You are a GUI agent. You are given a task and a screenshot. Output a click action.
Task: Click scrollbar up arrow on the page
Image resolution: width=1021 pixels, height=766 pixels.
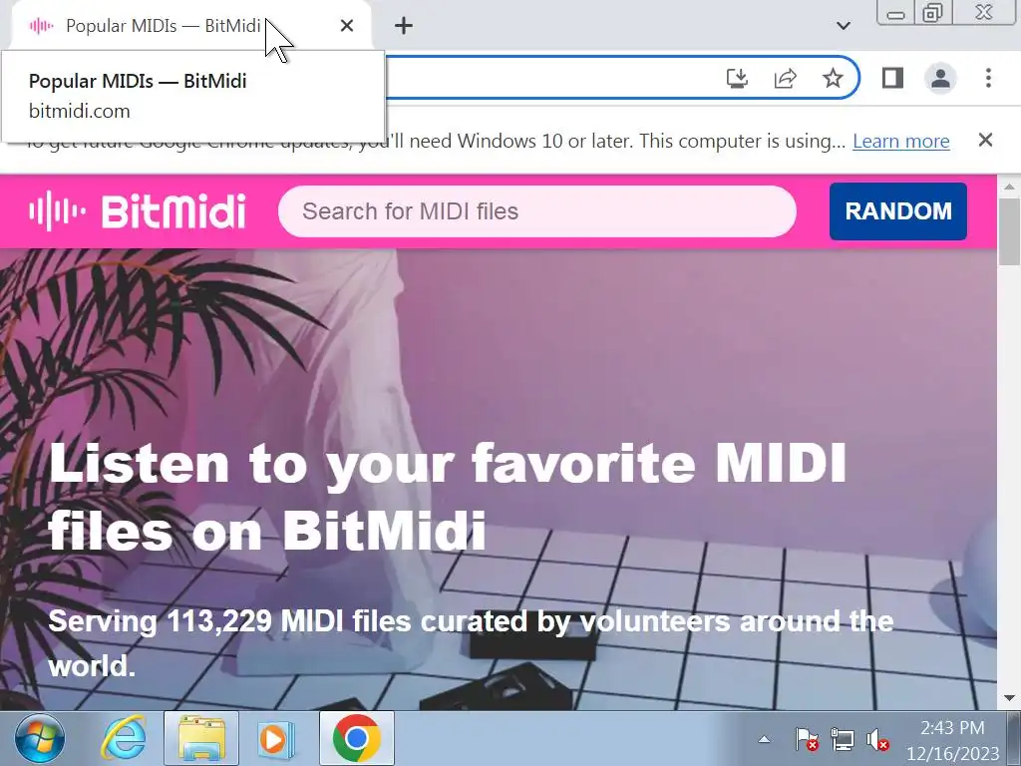coord(1009,187)
